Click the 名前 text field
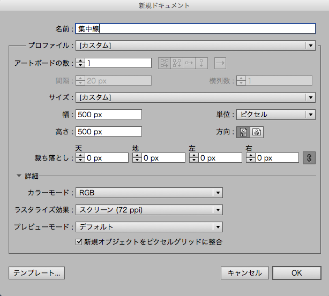The height and width of the screenshot is (296, 329). pyautogui.click(x=196, y=28)
